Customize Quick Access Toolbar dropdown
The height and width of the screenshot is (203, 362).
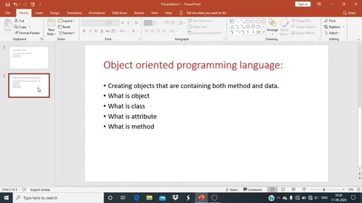(x=40, y=5)
